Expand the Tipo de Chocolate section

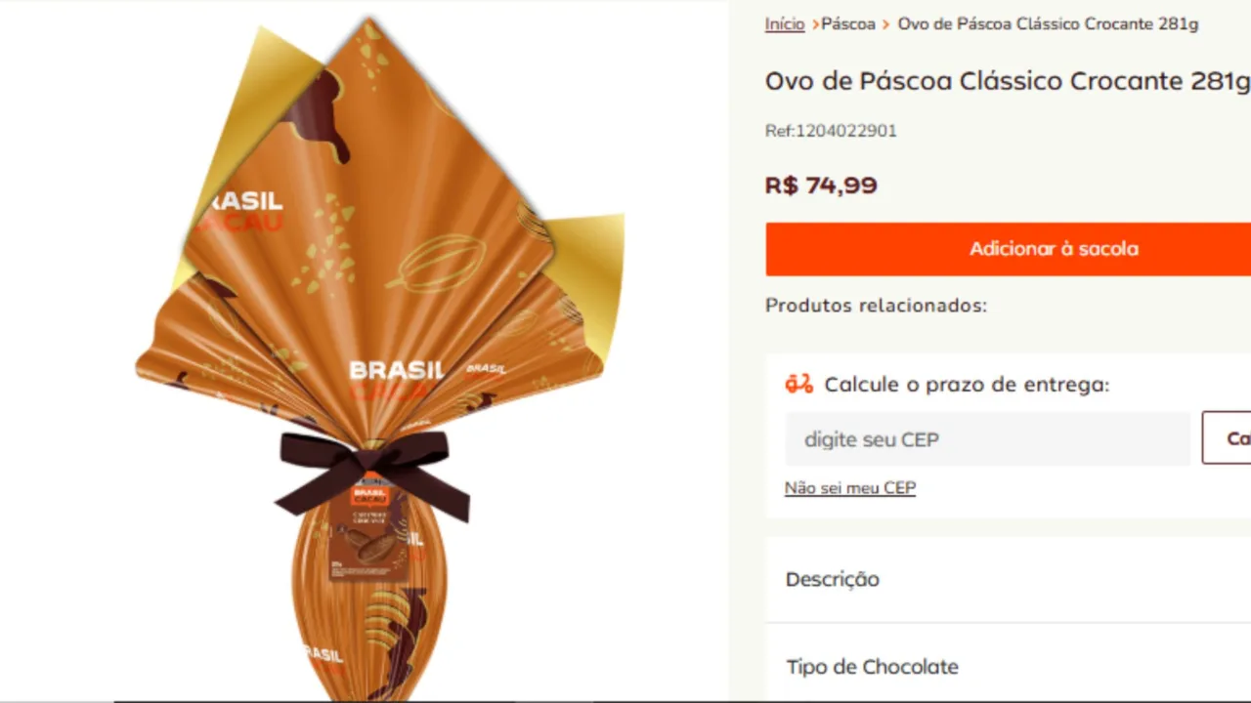click(1009, 666)
